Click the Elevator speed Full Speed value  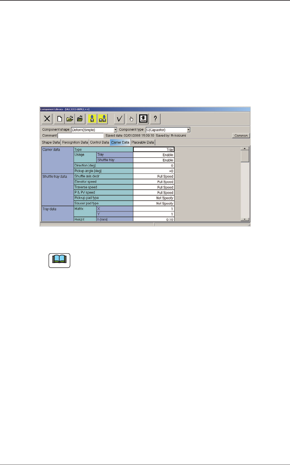(154, 182)
